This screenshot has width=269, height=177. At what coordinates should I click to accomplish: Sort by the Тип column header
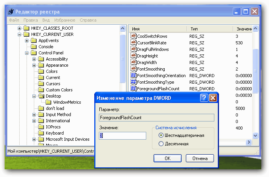[x=210, y=29]
